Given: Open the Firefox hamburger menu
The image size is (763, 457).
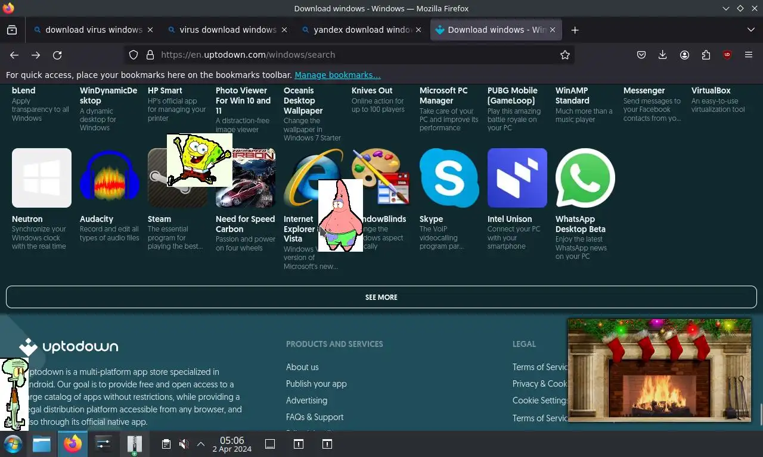Looking at the screenshot, I should [x=749, y=55].
